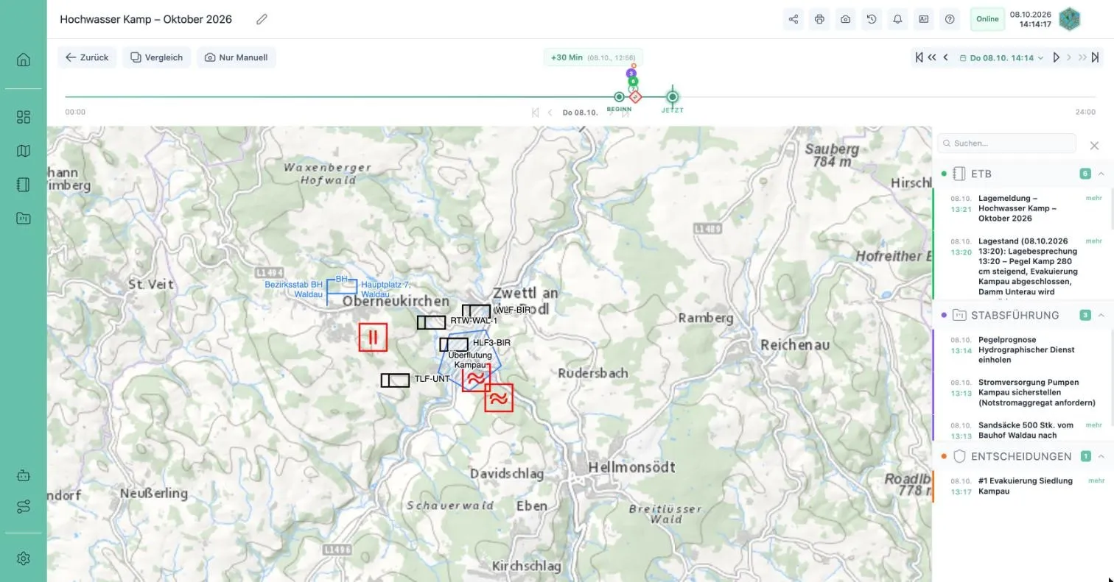1114x582 pixels.
Task: Expand 'mehr' on the Lagemeldung ETB entry
Action: click(1093, 198)
